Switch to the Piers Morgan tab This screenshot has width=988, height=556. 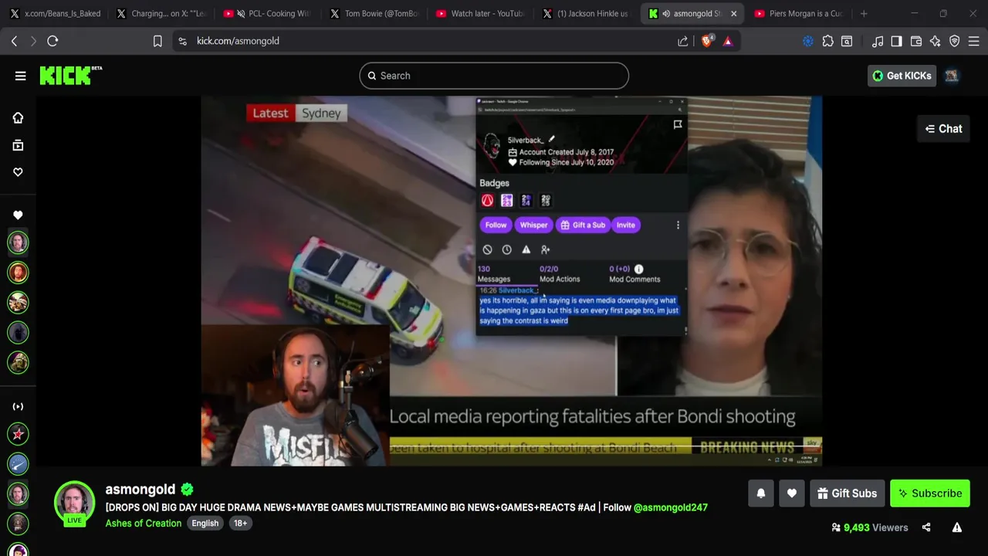coord(799,13)
